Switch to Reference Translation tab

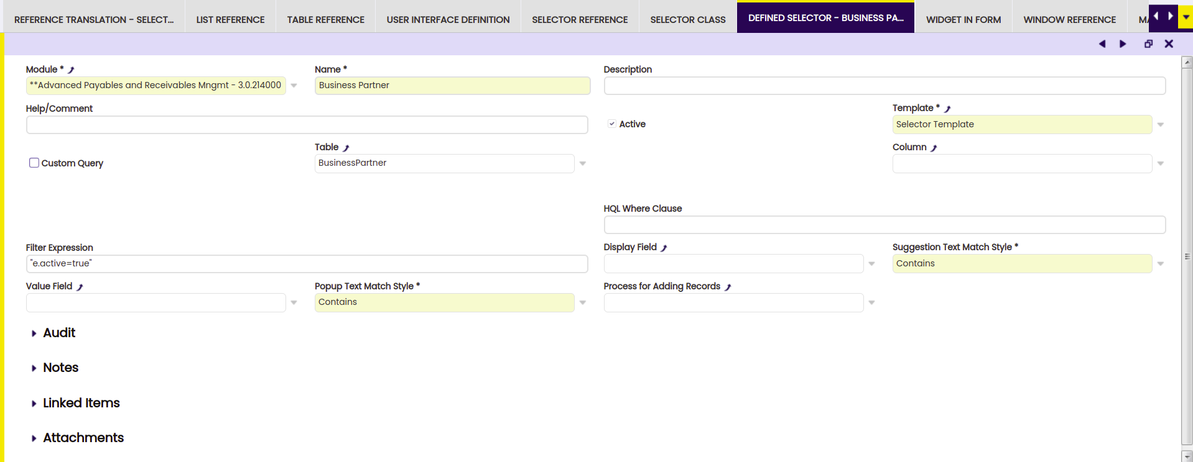pyautogui.click(x=94, y=20)
